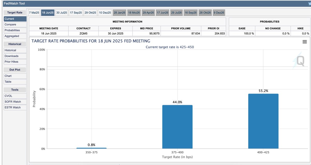Click the chart title Target Rate Probabilities
311x165 pixels.
point(91,41)
